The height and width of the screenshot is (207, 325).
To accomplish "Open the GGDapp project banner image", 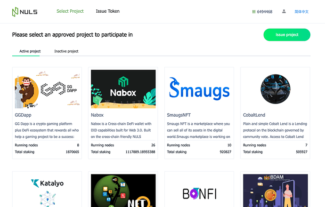I will pos(47,89).
